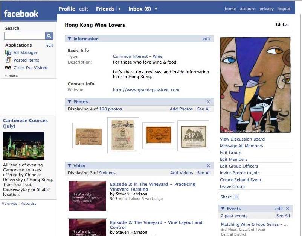Image resolution: width=302 pixels, height=236 pixels.
Task: Collapse the Information section triangle
Action: (x=69, y=39)
